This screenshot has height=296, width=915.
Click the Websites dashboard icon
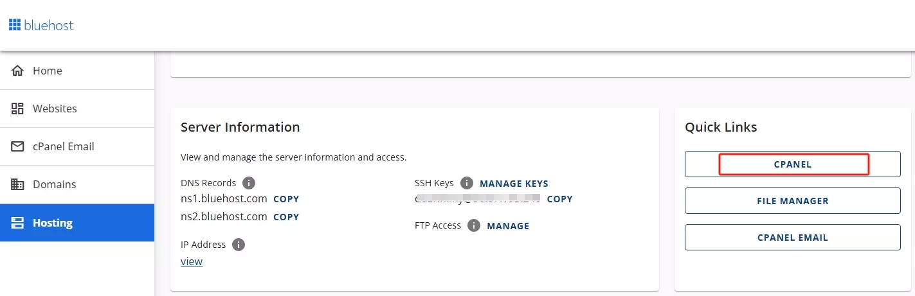(x=18, y=109)
